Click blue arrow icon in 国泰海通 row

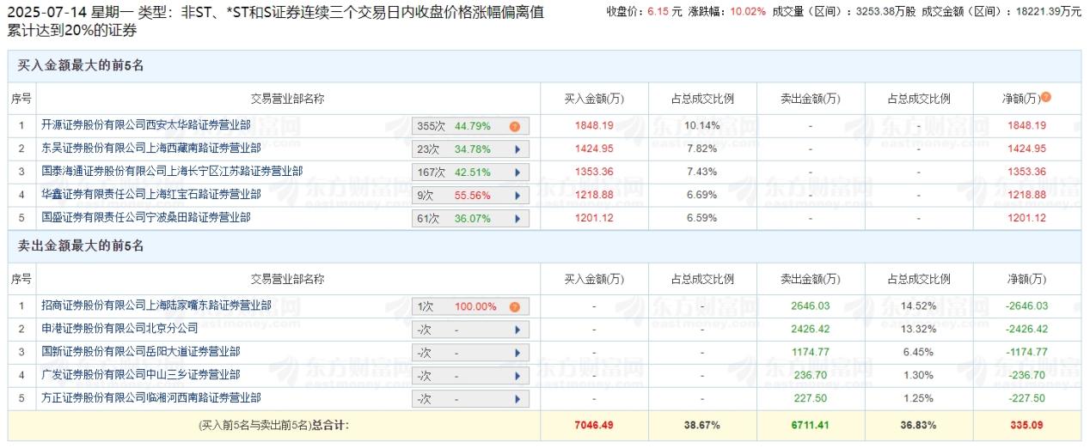517,173
